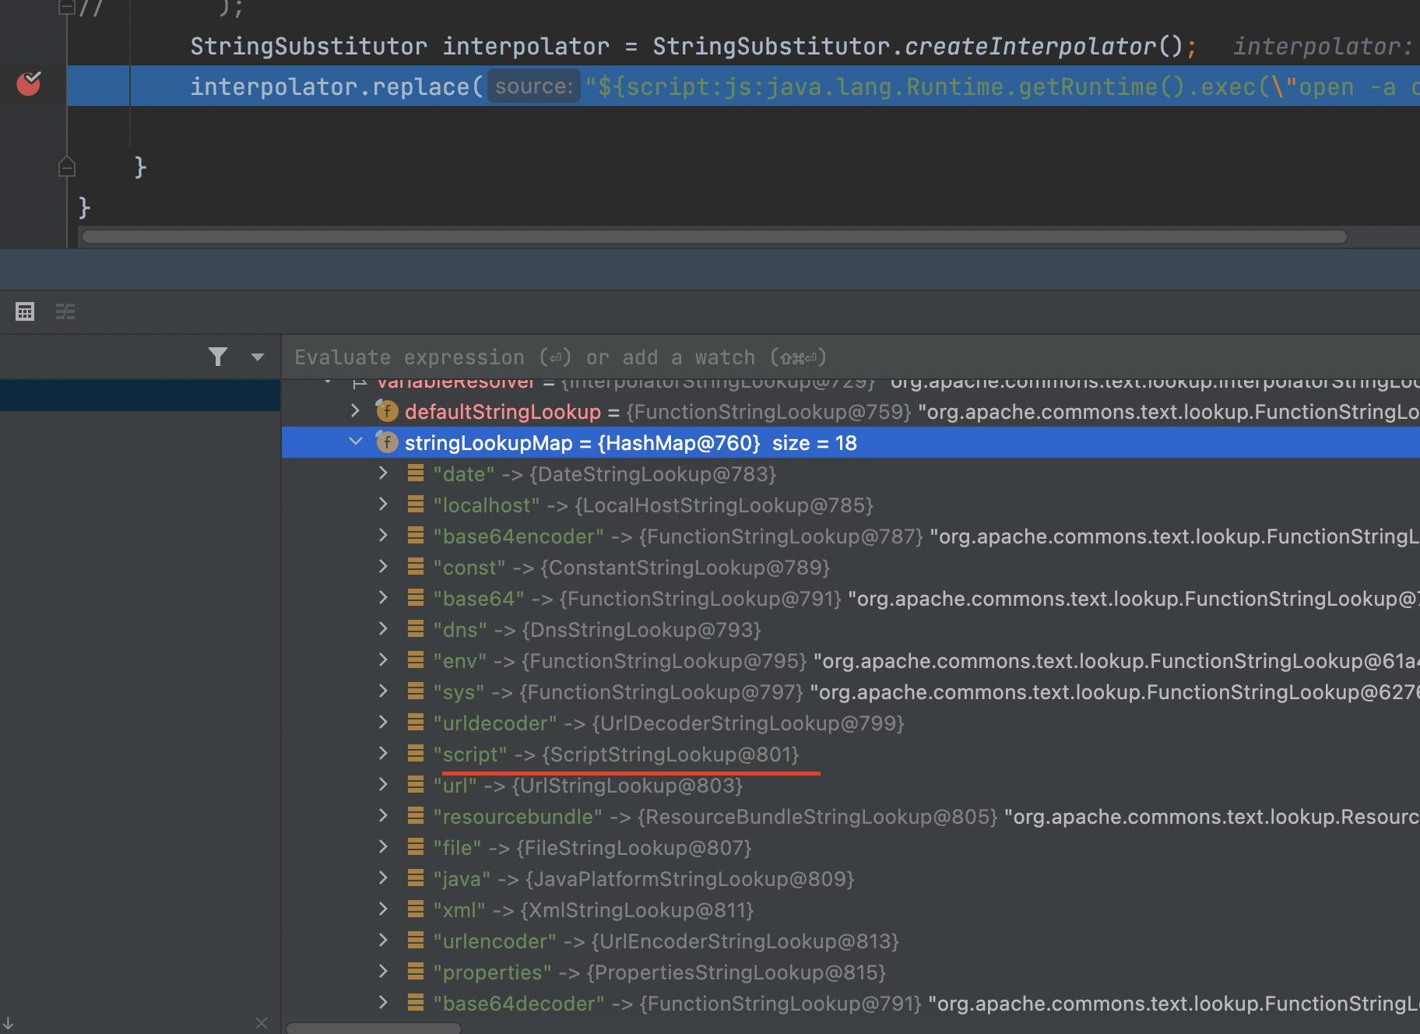
Task: Click the frames filter funnel icon
Action: [x=218, y=357]
